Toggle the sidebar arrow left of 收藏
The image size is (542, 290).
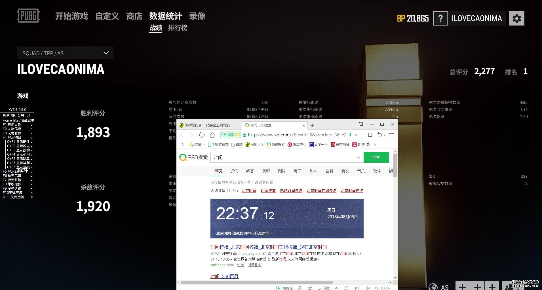coord(182,145)
